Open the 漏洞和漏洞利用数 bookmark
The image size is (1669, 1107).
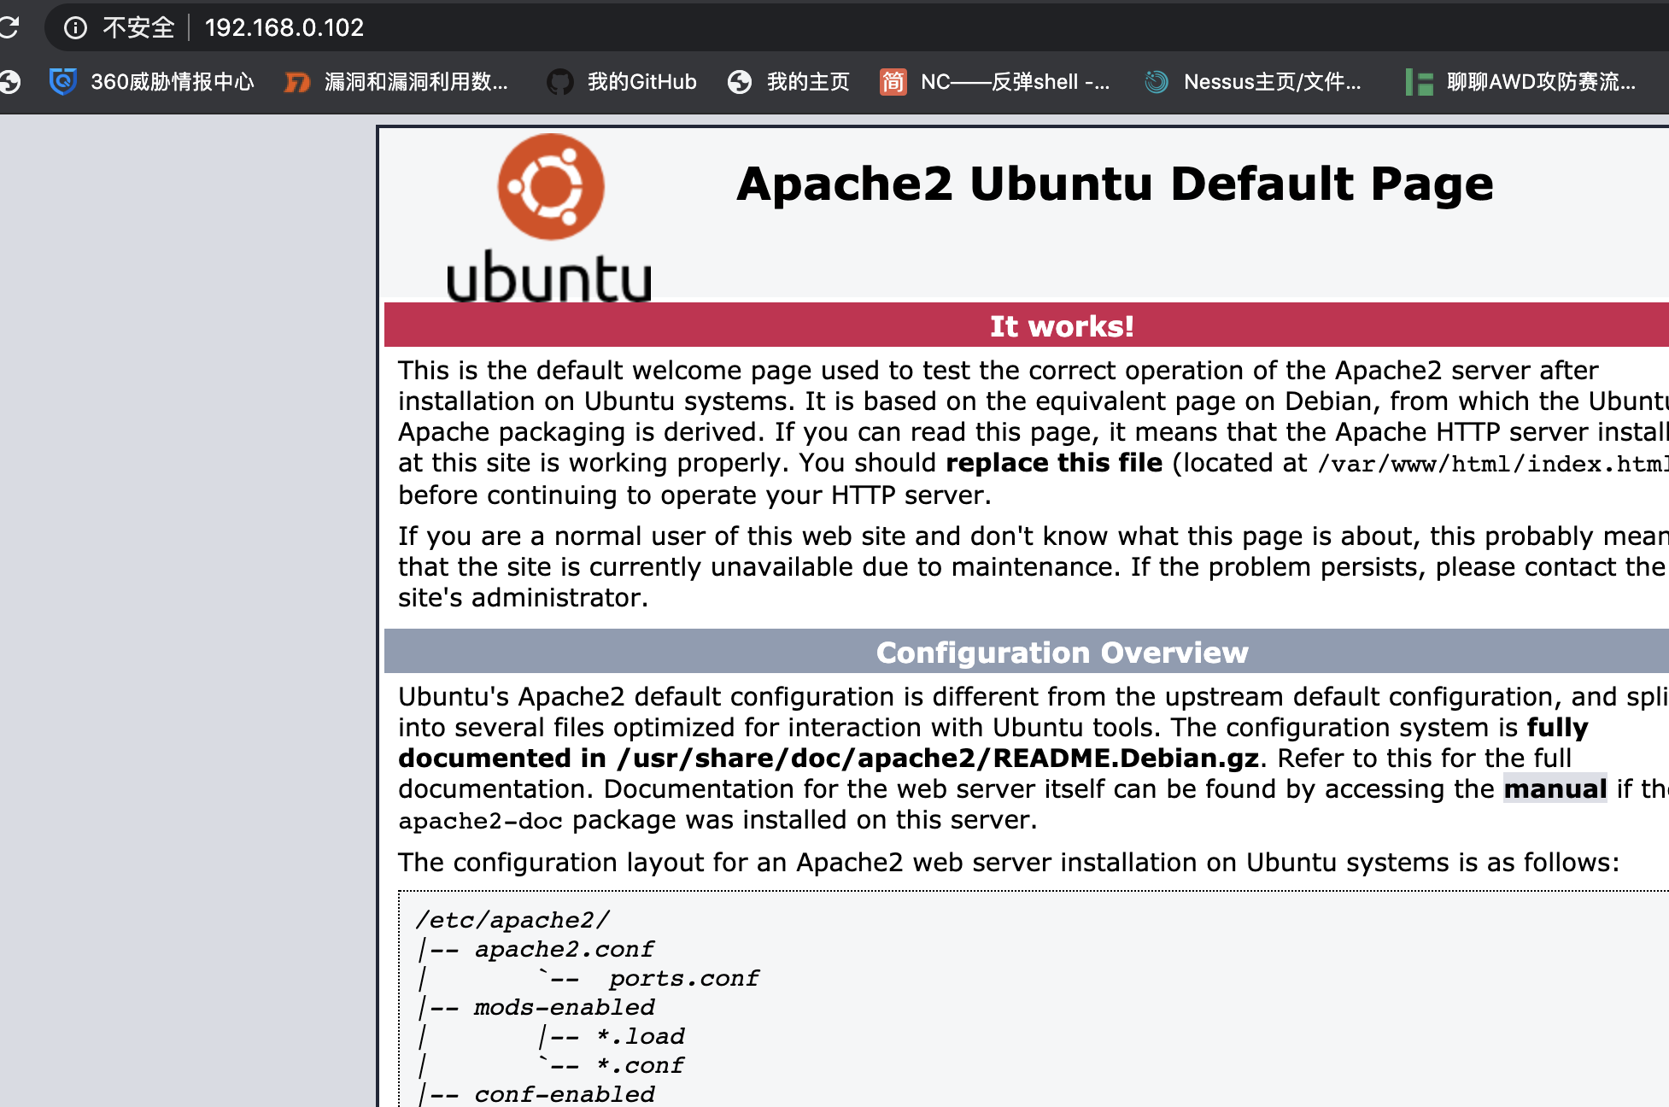point(396,82)
